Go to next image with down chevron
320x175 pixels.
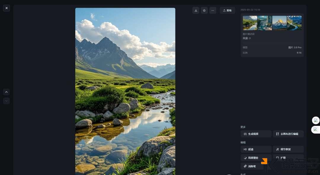pyautogui.click(x=7, y=101)
